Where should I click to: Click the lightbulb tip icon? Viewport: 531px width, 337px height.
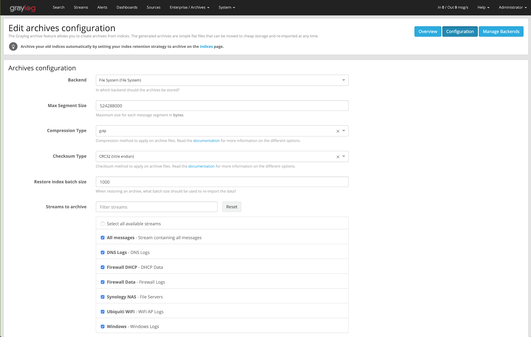pos(13,46)
